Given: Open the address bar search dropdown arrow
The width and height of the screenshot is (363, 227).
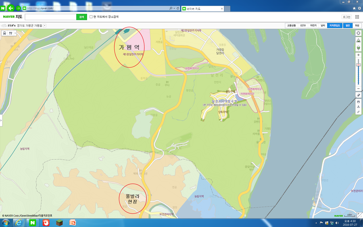Looking at the screenshot, I should coord(174,8).
